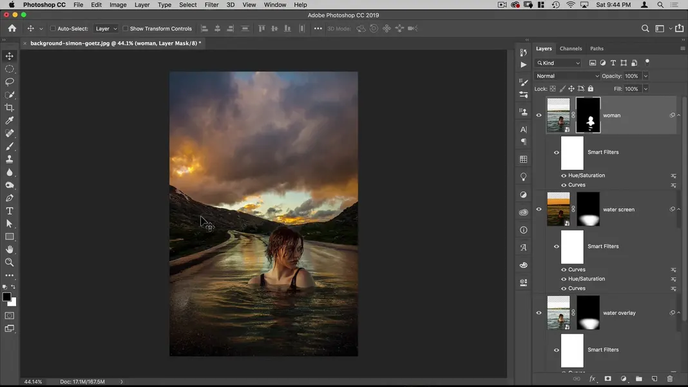Image resolution: width=688 pixels, height=387 pixels.
Task: Open more align options ellipsis
Action: [x=318, y=28]
